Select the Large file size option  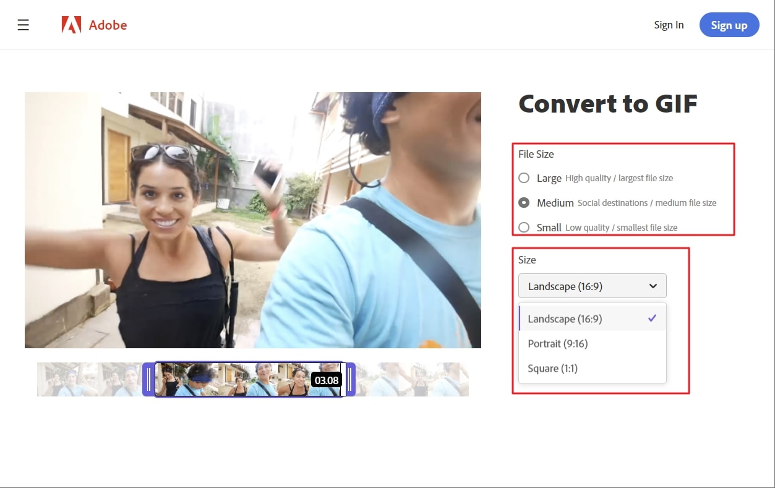[524, 178]
